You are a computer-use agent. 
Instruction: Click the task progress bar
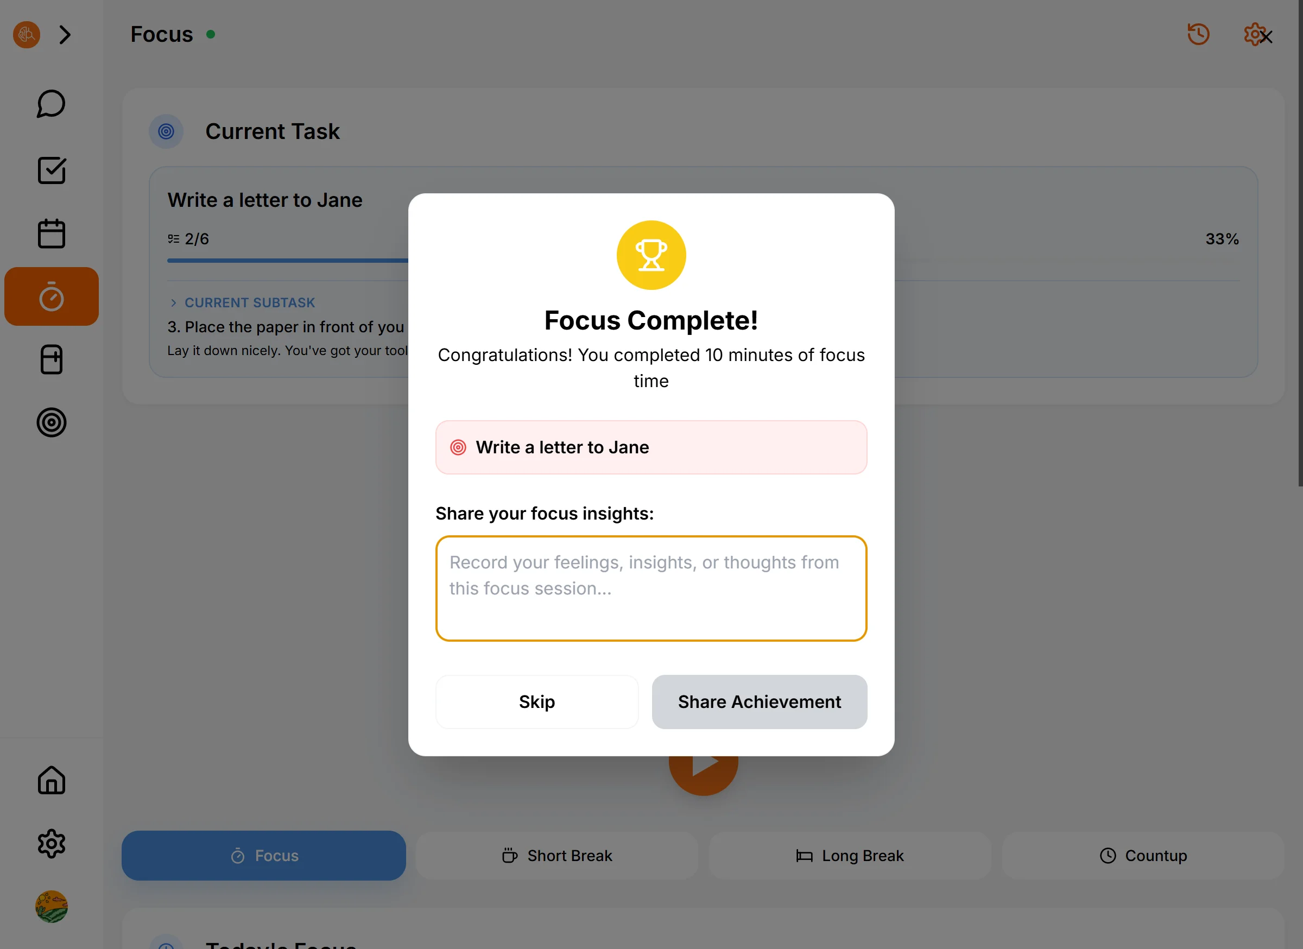click(x=287, y=261)
